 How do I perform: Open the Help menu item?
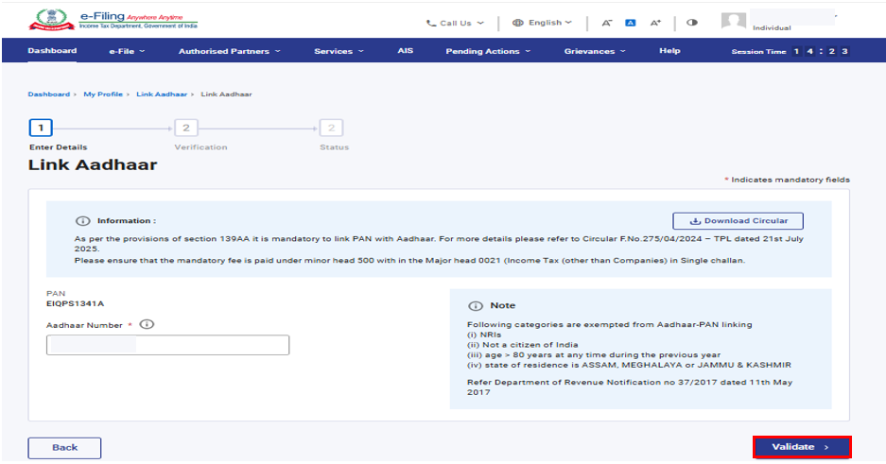(x=669, y=50)
